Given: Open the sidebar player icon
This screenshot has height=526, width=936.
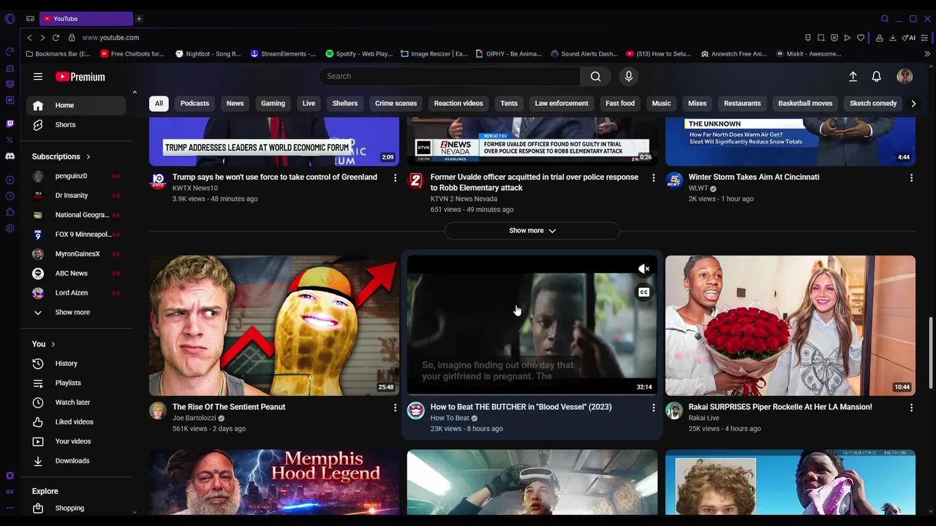Looking at the screenshot, I should 10,180.
